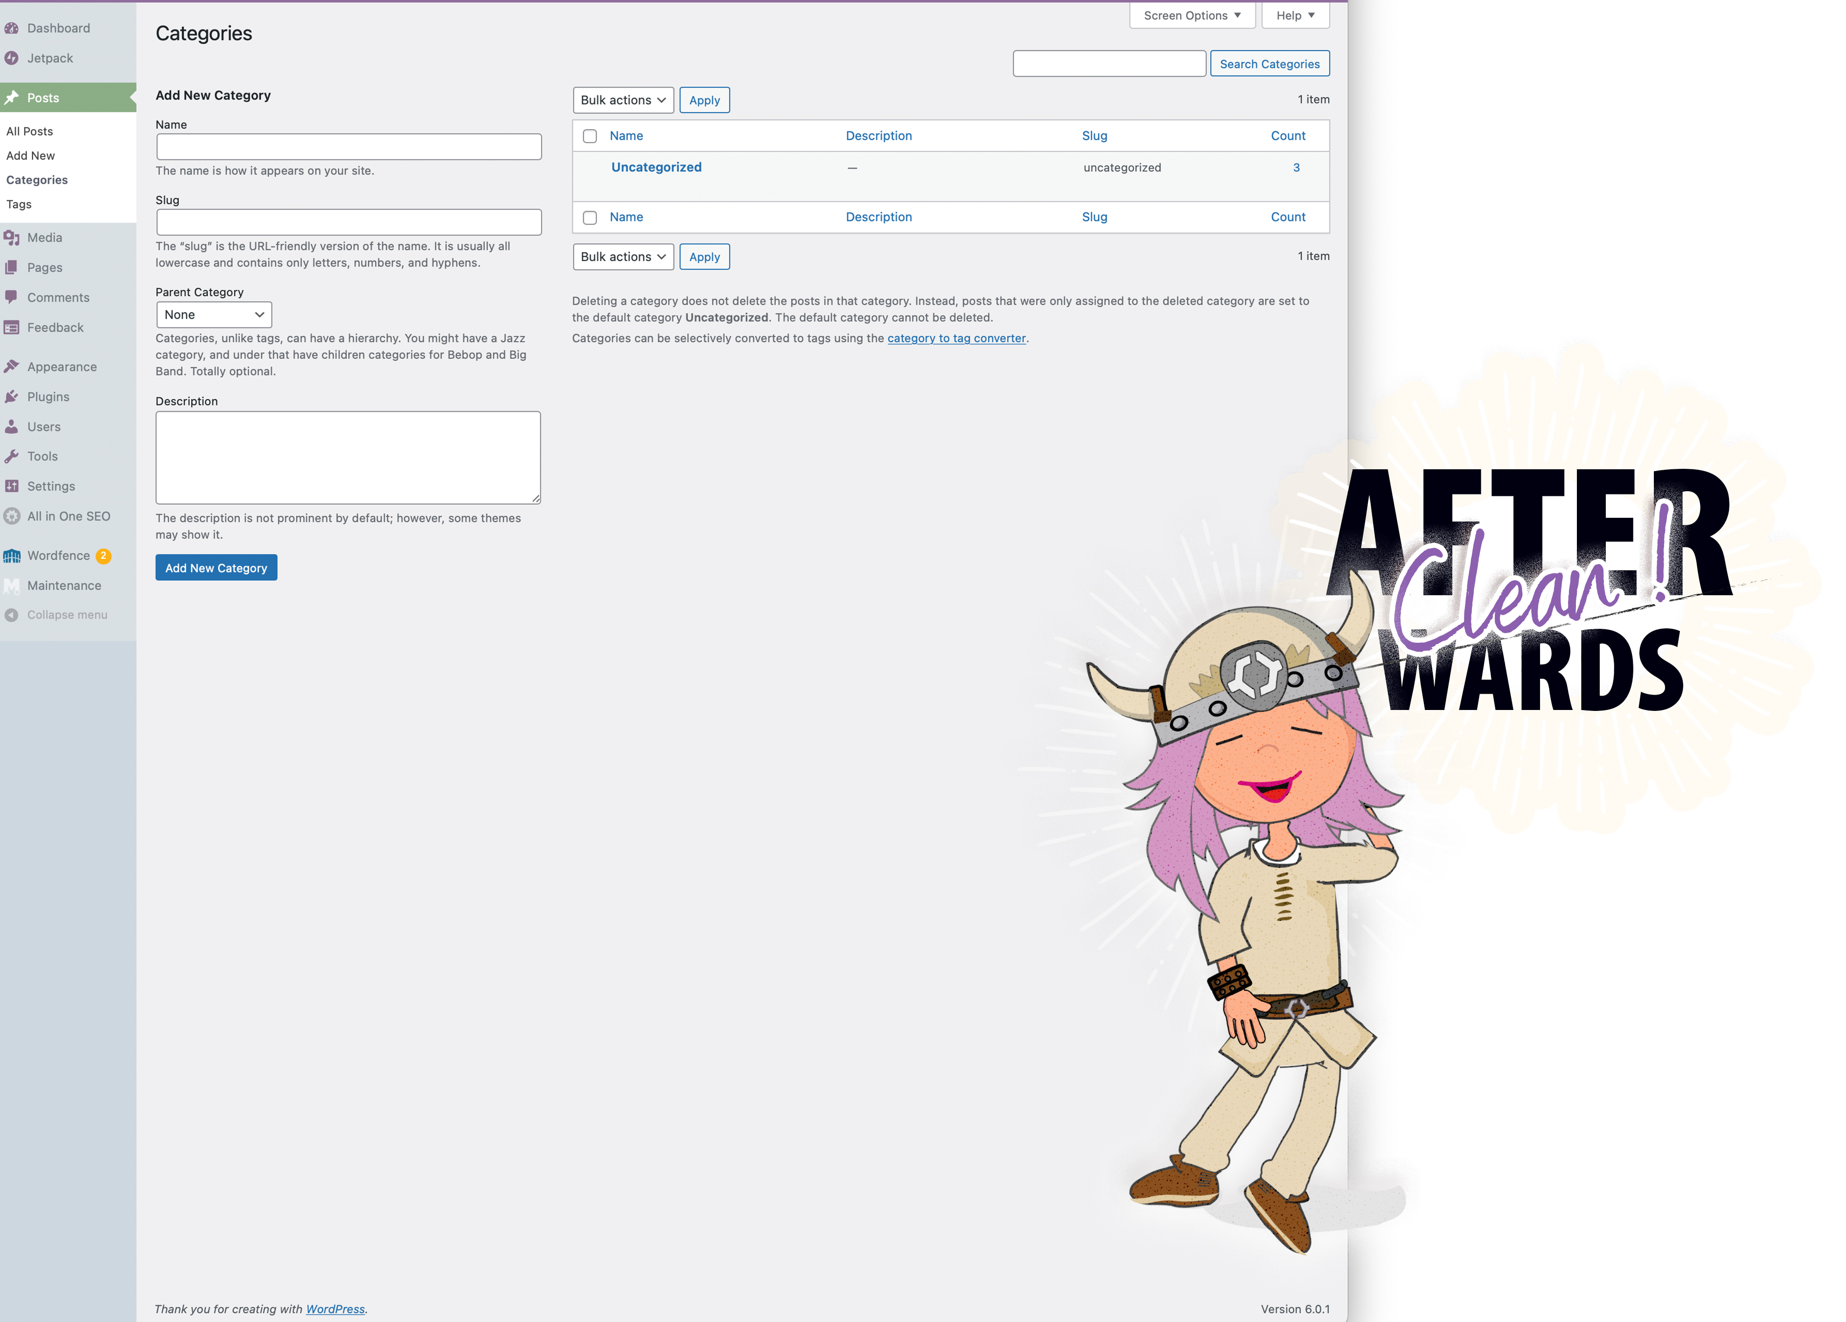Open Tags submenu item

(19, 204)
